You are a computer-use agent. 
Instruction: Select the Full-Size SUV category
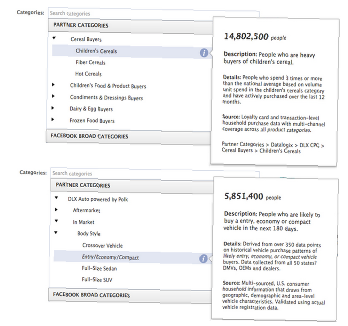[97, 280]
